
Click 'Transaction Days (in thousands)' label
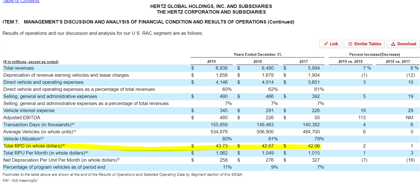click(39, 125)
